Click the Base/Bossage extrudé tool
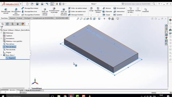This screenshot has height=97, width=172. [x=6, y=11]
